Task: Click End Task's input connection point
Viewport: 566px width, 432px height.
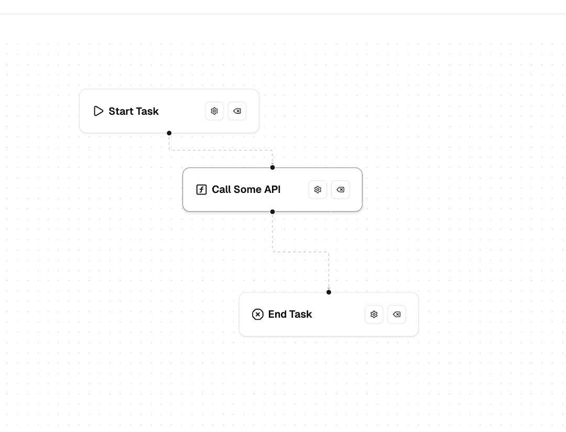Action: click(x=329, y=293)
